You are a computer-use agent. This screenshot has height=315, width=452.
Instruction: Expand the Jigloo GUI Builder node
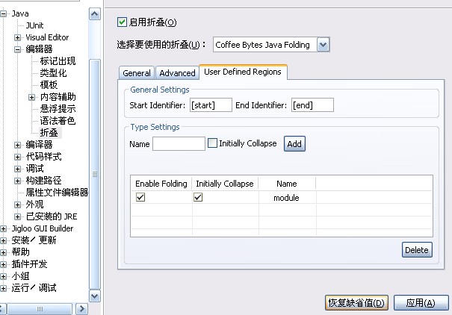[4, 228]
